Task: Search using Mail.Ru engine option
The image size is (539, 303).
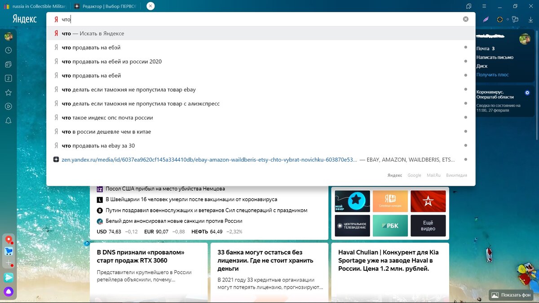Action: click(x=433, y=176)
